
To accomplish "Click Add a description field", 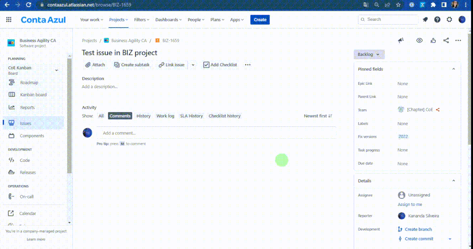I will coord(99,87).
